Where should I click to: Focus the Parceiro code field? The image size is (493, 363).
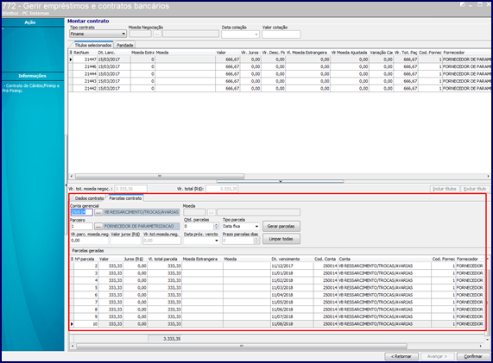pyautogui.click(x=81, y=226)
